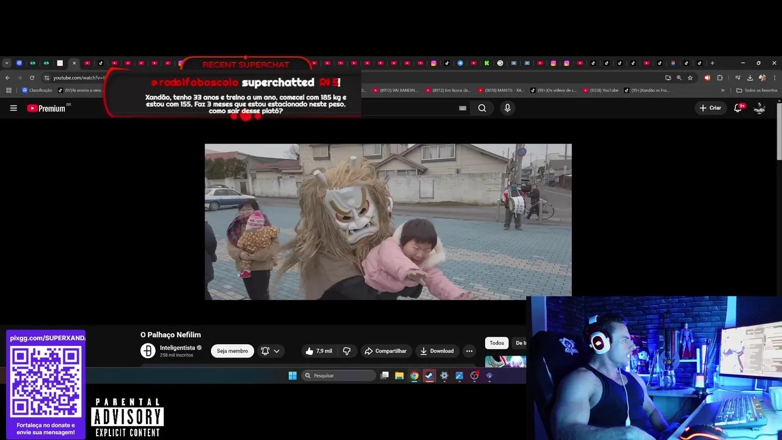This screenshot has width=782, height=440.
Task: Click the Compartilhar button
Action: (386, 351)
